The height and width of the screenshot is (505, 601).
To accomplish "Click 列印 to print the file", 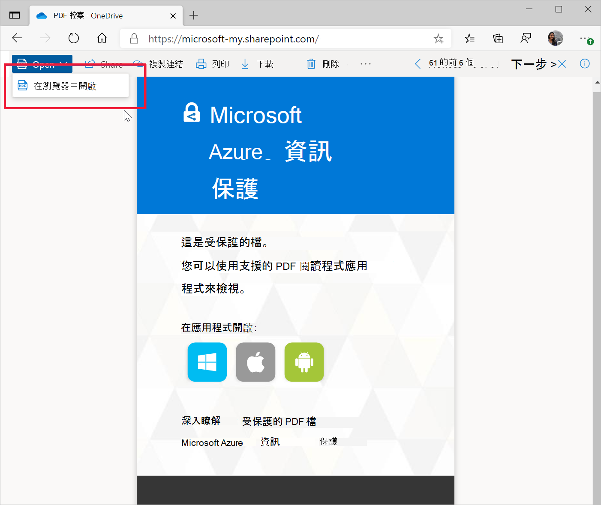I will (213, 64).
